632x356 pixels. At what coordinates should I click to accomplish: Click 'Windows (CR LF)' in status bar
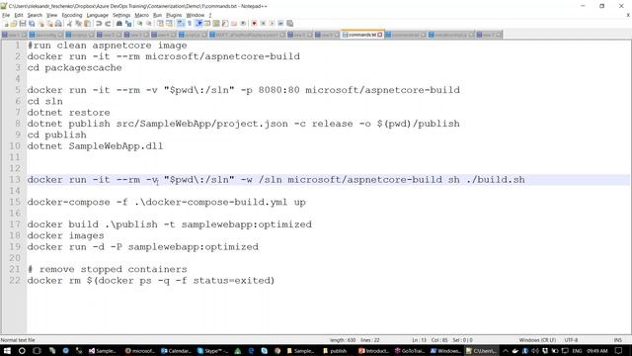click(537, 340)
